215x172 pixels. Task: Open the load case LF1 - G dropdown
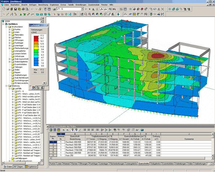pyautogui.click(x=82, y=9)
